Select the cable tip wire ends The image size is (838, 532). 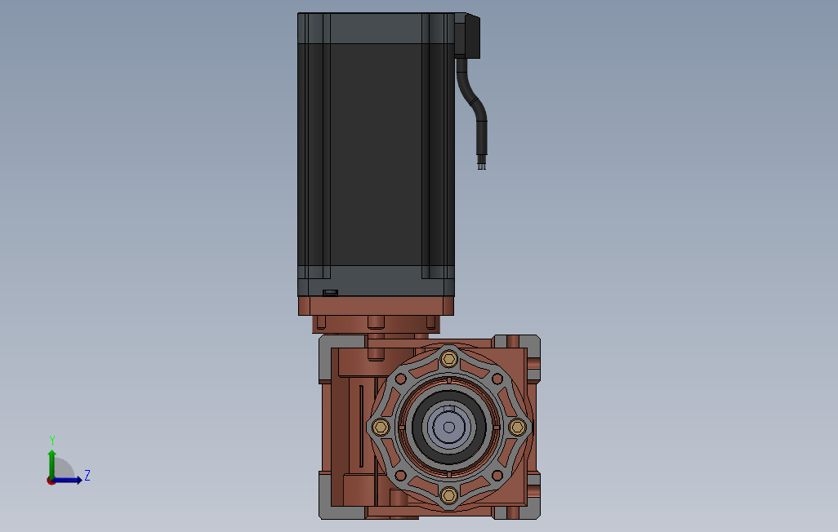point(482,162)
